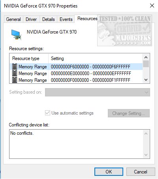Screen dimensions: 158x179
Task: Select the 00000000E0000000 memory range row
Action: pyautogui.click(x=76, y=73)
